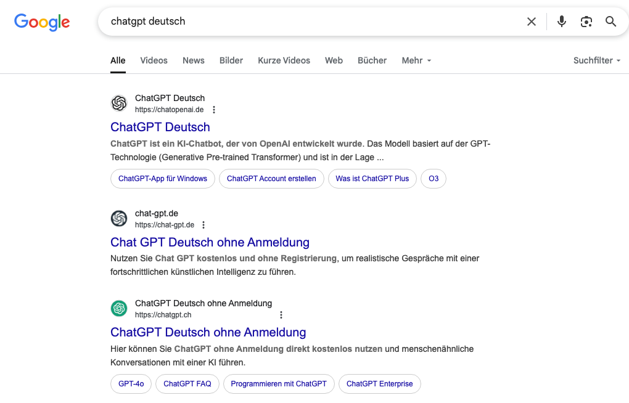Select the Alle tab
The width and height of the screenshot is (629, 403).
coord(118,60)
